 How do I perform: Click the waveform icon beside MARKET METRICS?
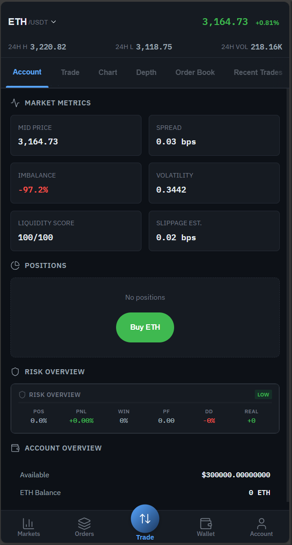coord(15,103)
